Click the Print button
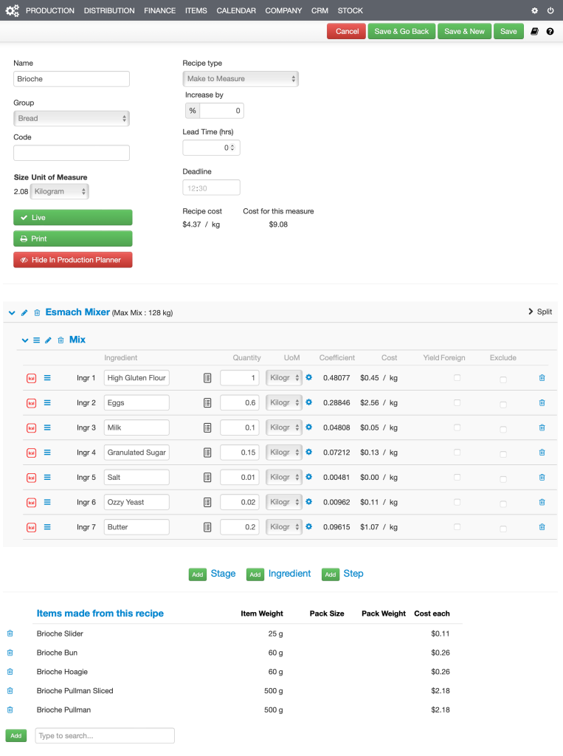The height and width of the screenshot is (756, 563). [73, 238]
